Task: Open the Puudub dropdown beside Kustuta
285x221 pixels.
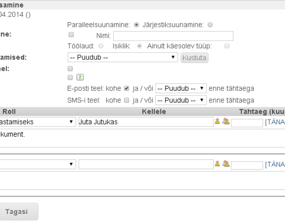Action: pyautogui.click(x=123, y=57)
